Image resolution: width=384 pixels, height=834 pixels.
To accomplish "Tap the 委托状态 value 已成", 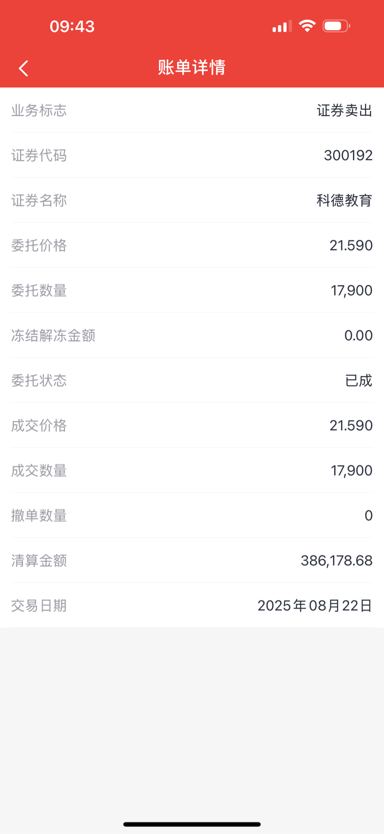I will tap(358, 381).
